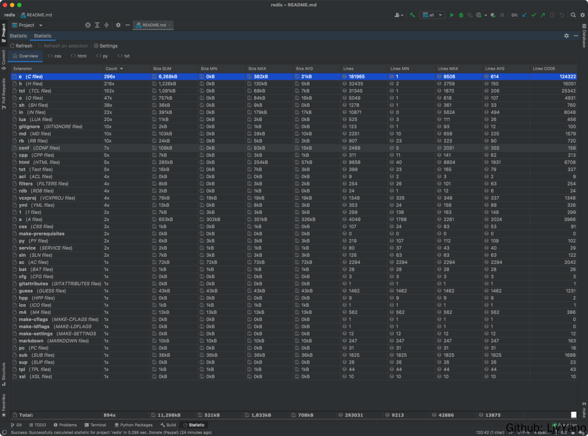The height and width of the screenshot is (436, 588).
Task: Open the Pull Requests side tool window
Action: pyautogui.click(x=4, y=94)
